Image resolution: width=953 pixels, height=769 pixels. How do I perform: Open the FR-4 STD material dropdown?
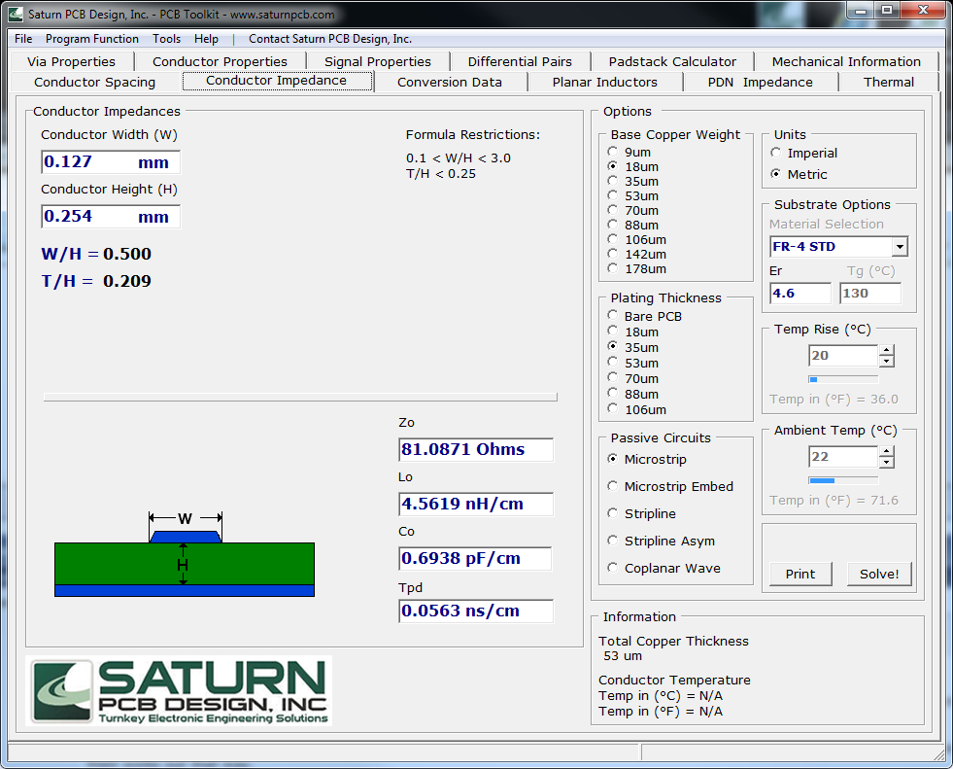click(900, 246)
